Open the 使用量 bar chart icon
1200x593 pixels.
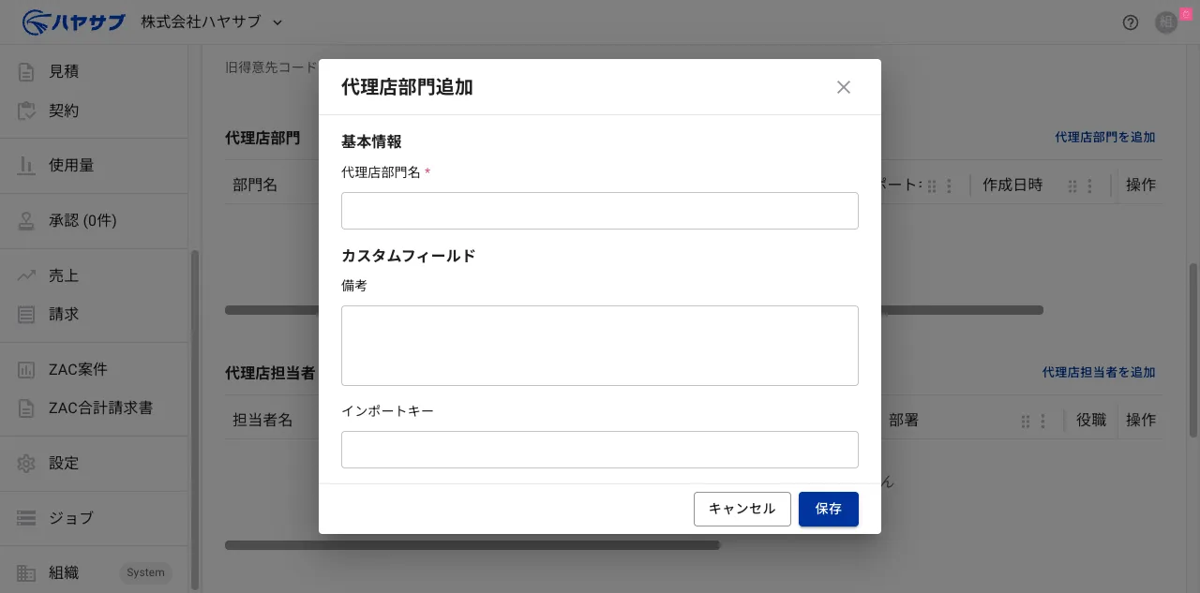tap(26, 165)
